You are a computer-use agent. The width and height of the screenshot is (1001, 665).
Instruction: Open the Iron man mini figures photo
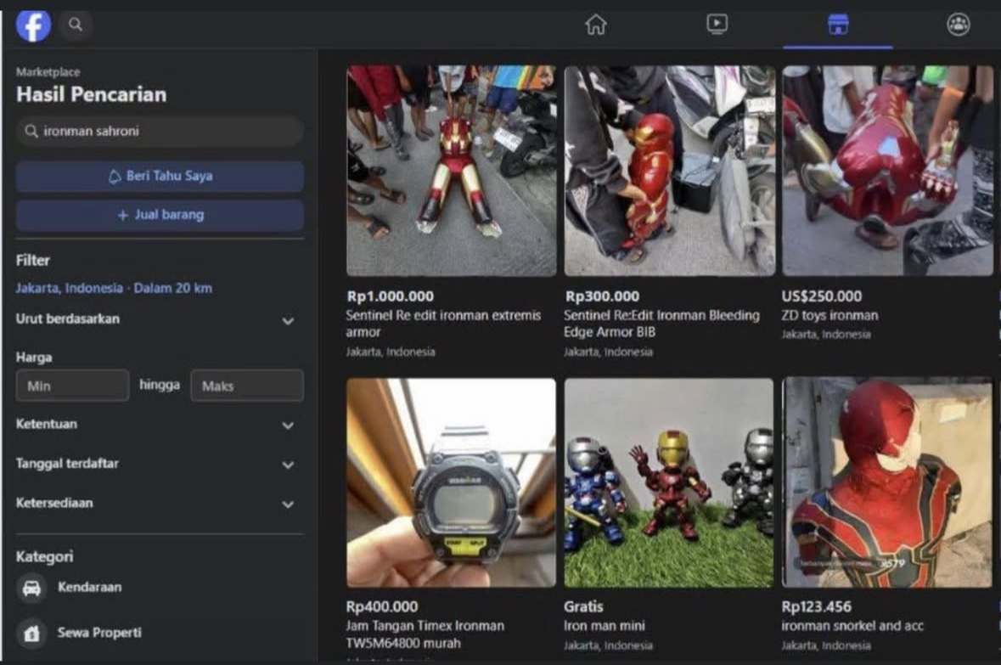click(669, 482)
